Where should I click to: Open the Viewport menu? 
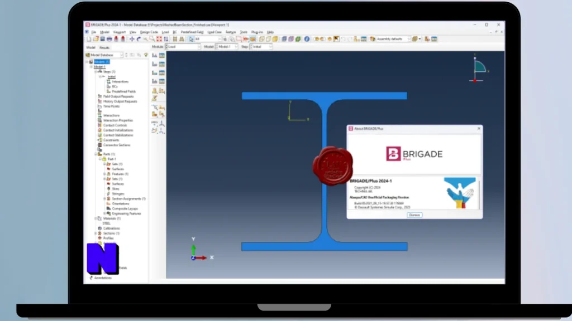point(120,32)
